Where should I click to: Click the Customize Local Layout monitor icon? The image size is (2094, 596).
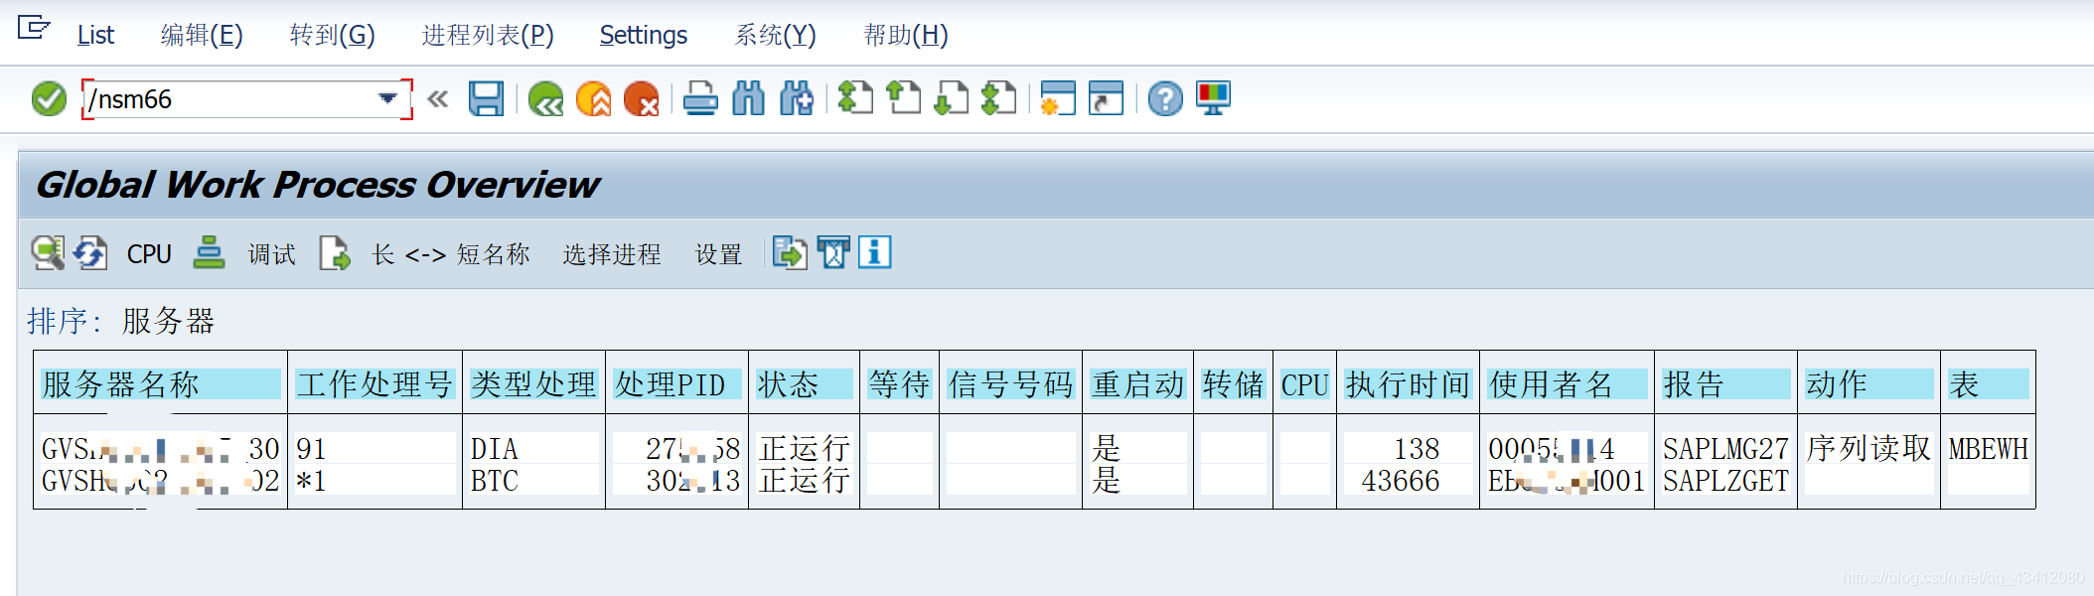tap(1214, 98)
